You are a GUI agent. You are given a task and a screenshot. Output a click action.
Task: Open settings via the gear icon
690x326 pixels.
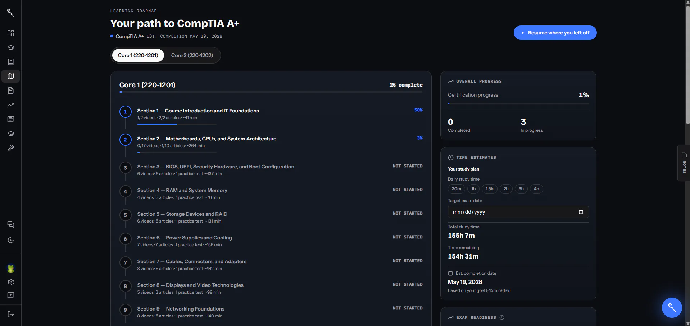pyautogui.click(x=11, y=282)
